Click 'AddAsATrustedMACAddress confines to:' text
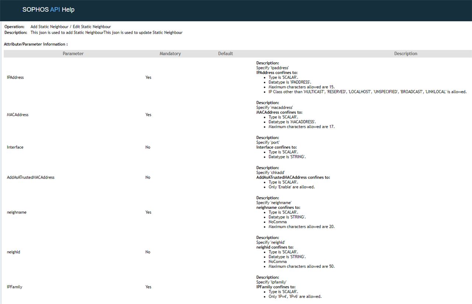The image size is (472, 304). tap(293, 177)
